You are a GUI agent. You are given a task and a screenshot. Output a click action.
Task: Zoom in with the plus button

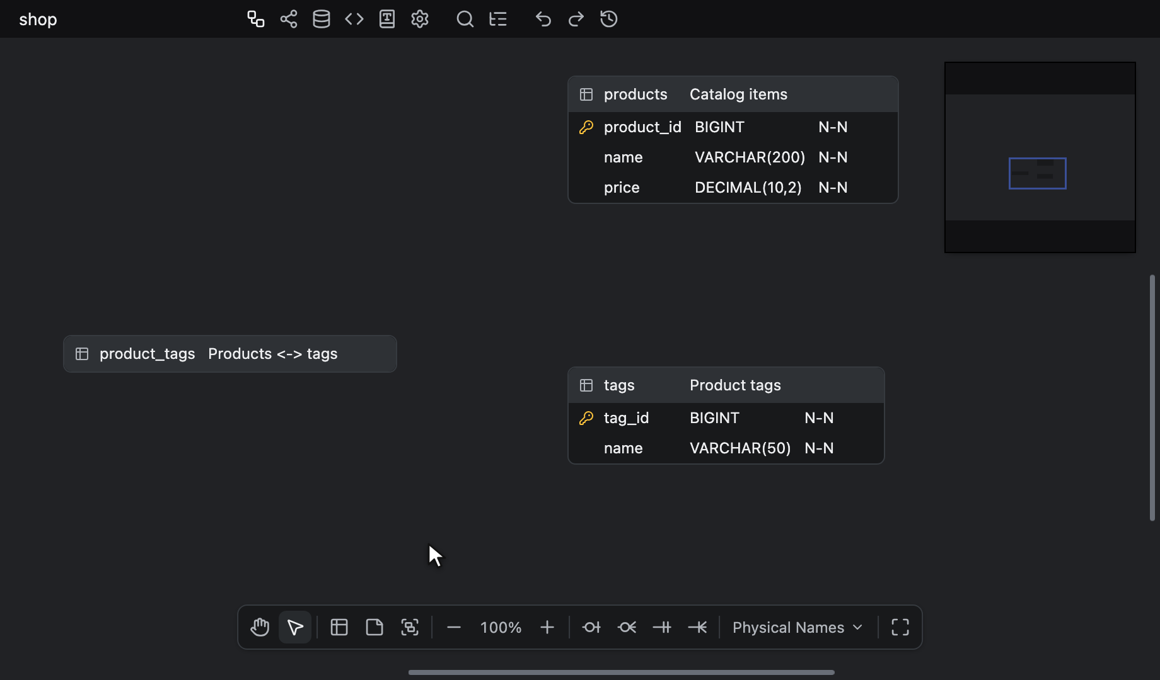(547, 627)
